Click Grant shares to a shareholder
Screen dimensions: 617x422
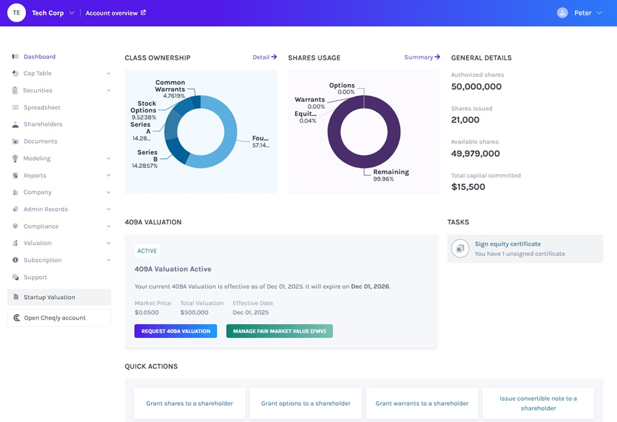(189, 403)
